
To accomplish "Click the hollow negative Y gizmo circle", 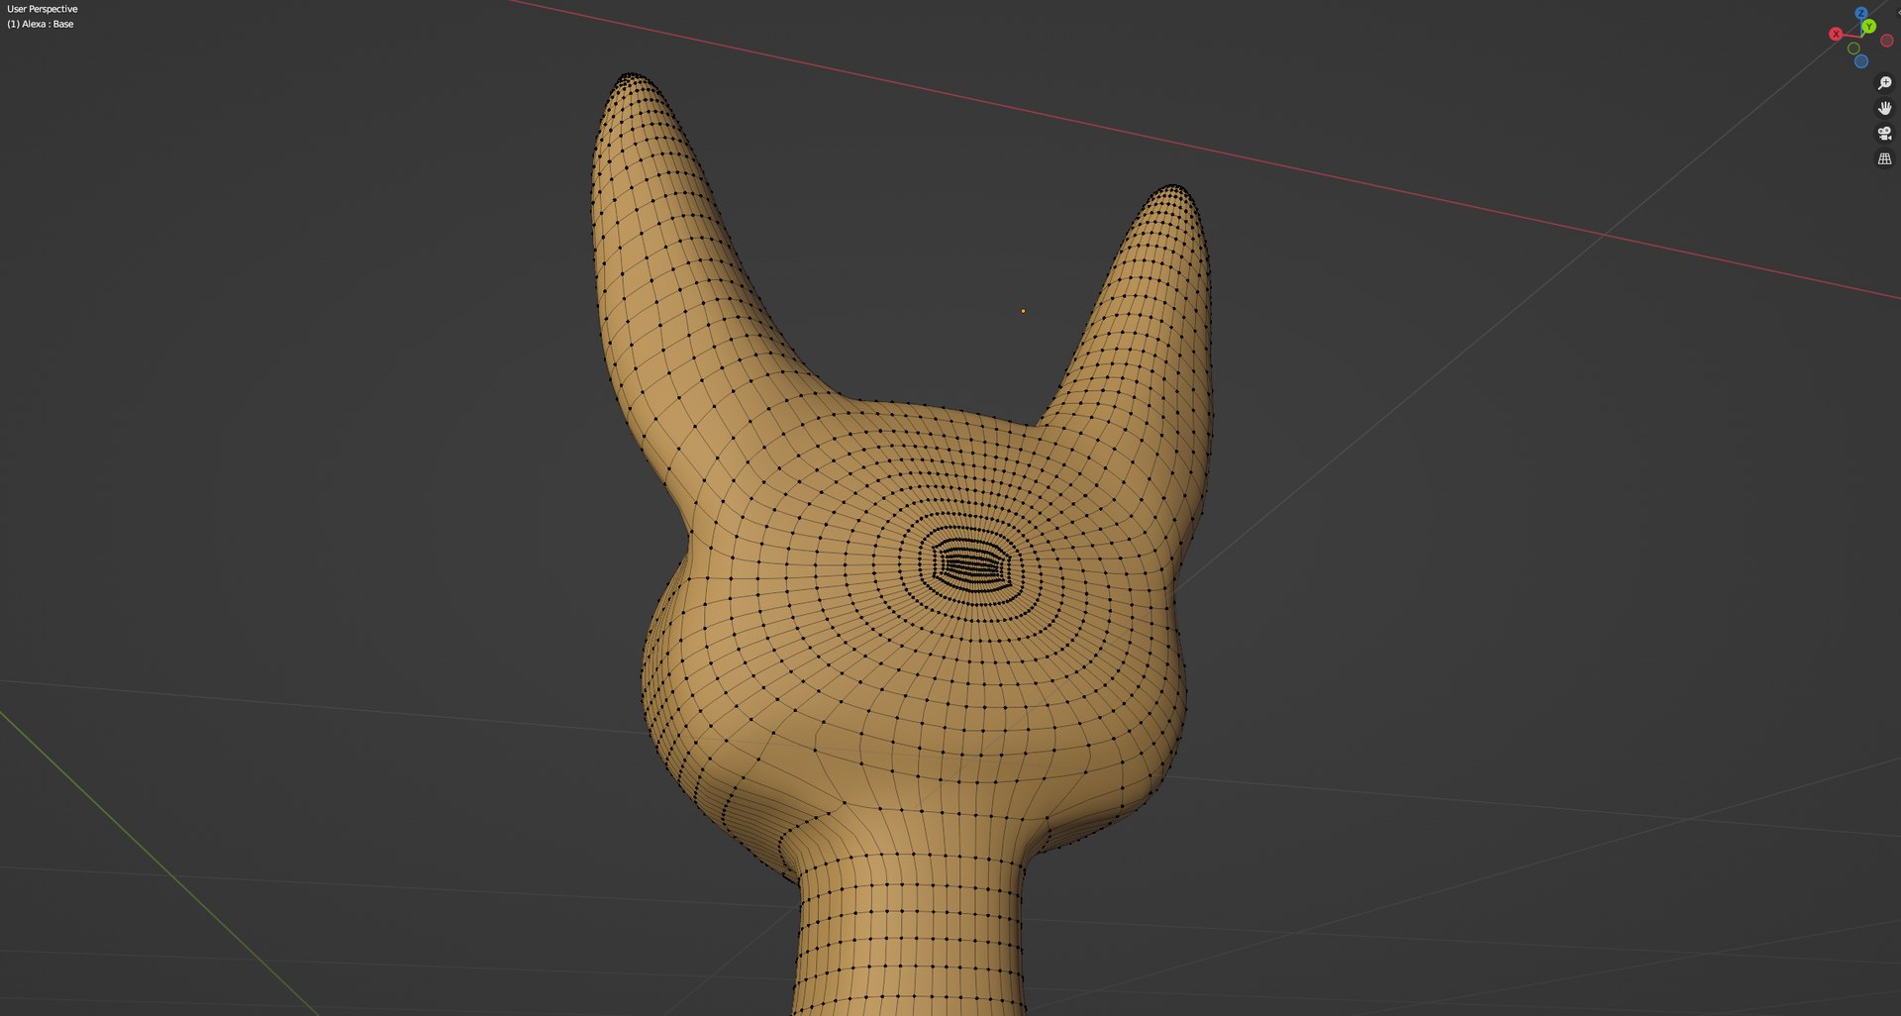I will coord(1853,49).
